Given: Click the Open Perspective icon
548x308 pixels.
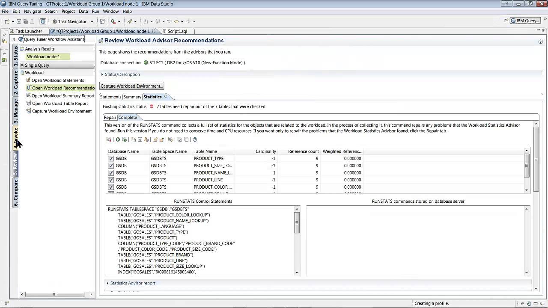Looking at the screenshot, I should [x=506, y=21].
